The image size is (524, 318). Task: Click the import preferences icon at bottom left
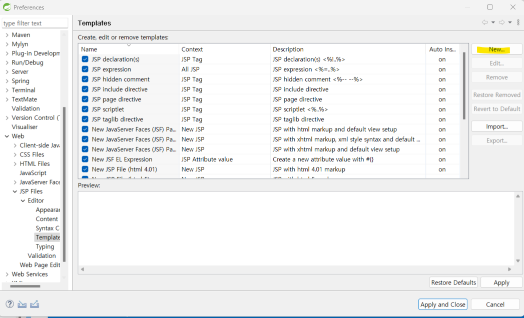[22, 304]
